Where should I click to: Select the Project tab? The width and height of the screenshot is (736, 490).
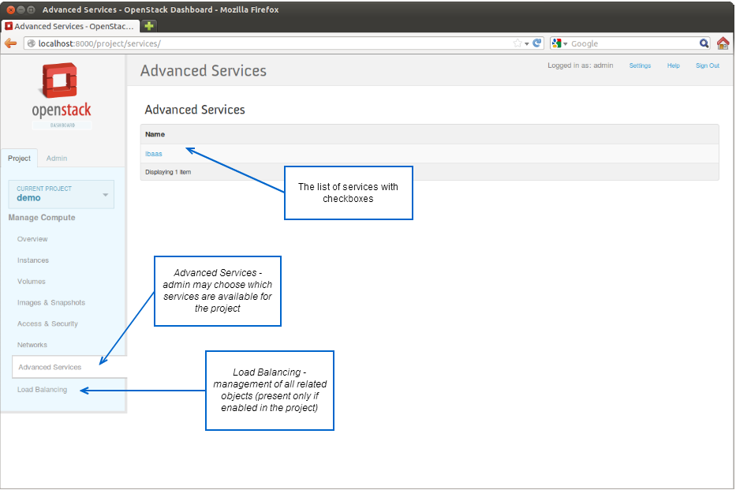coord(19,158)
